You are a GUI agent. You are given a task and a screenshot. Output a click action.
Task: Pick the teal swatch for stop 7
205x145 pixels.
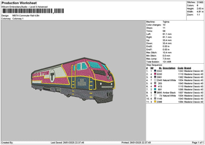[155, 89]
